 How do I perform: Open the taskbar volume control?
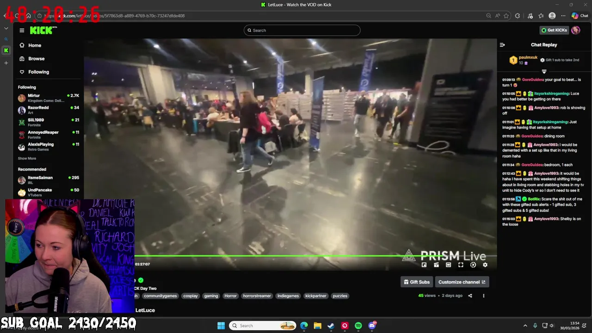point(551,326)
